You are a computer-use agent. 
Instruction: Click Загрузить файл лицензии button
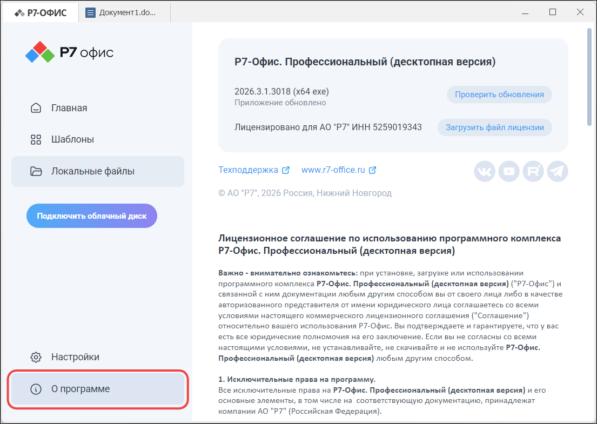tap(494, 127)
